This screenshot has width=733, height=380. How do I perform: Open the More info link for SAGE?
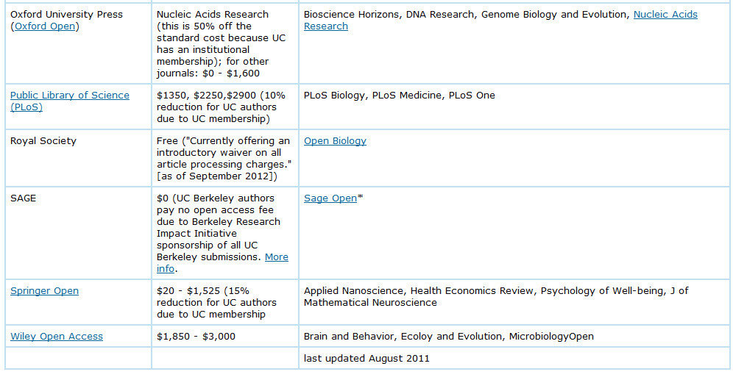coord(276,257)
